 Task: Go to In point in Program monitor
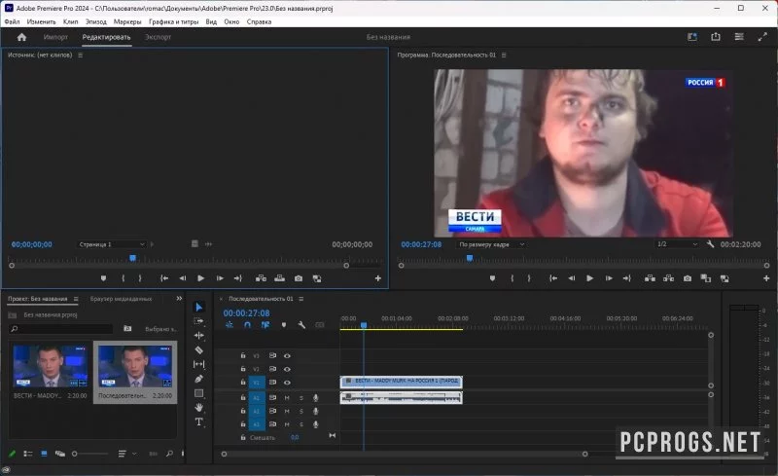click(552, 278)
